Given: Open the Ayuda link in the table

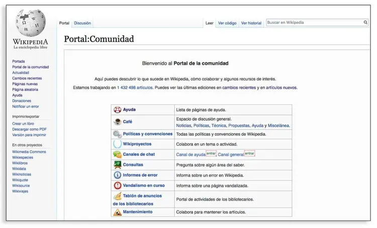Looking at the screenshot, I should click(x=129, y=110).
